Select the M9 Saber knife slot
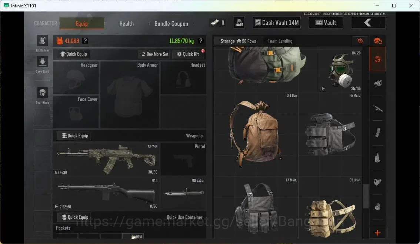The image size is (420, 244). [183, 193]
